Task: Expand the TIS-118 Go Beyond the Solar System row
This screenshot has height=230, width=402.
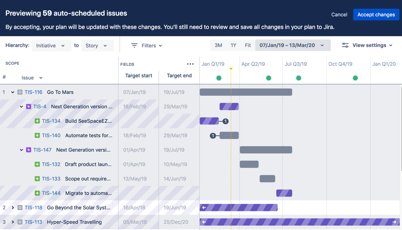Action: (13, 208)
